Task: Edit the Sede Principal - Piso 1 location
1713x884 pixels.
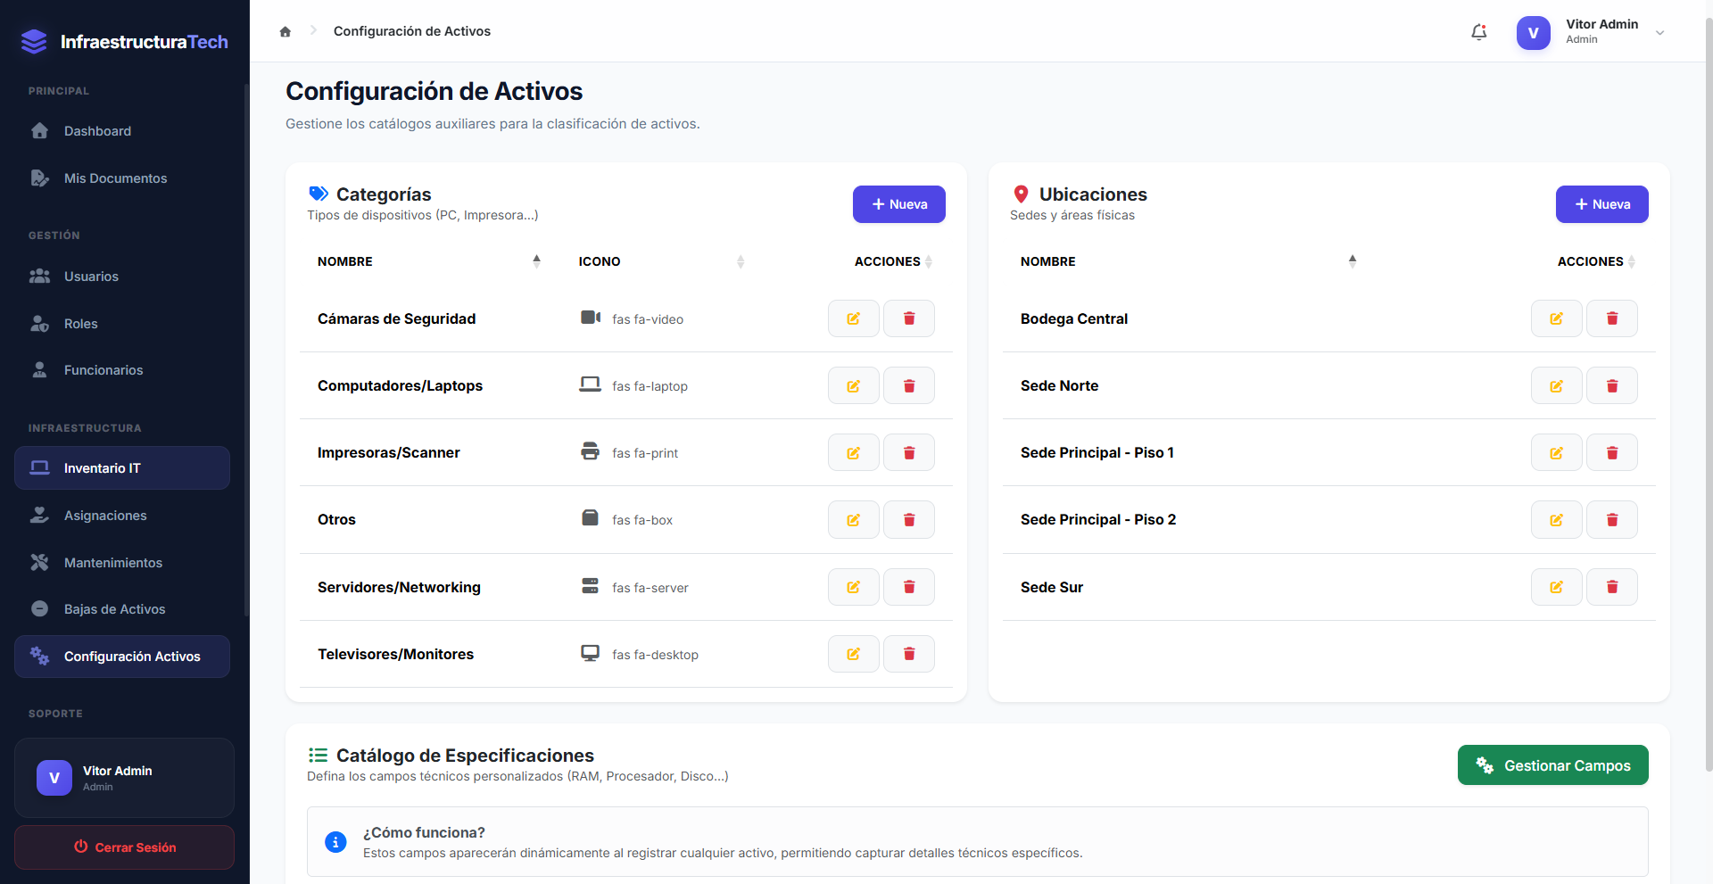Action: [x=1557, y=452]
